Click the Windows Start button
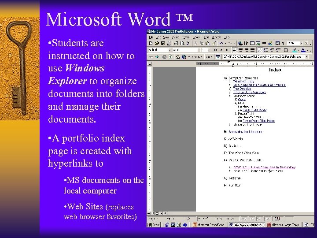317x238 pixels. 154,225
